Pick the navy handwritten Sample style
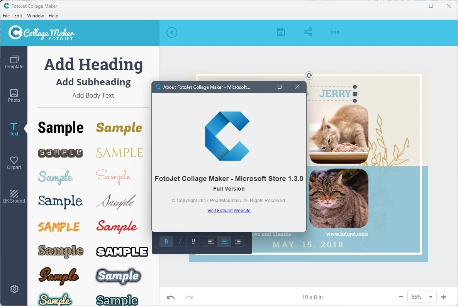This screenshot has width=458, height=306. (x=61, y=201)
